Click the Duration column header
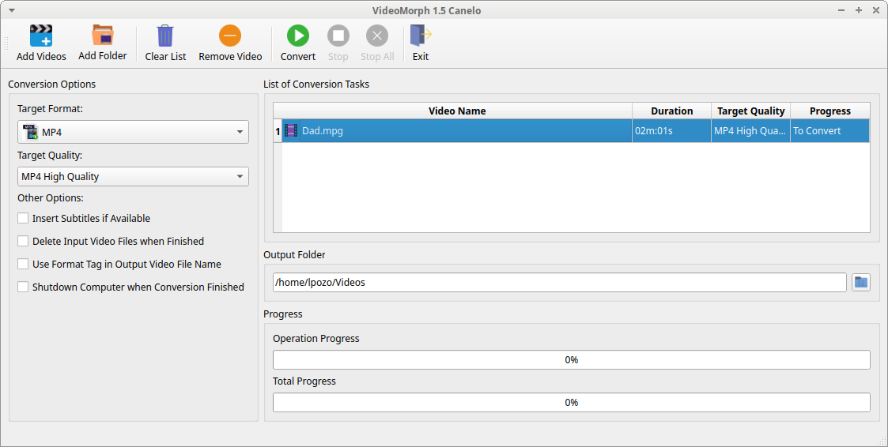This screenshot has width=888, height=447. pyautogui.click(x=671, y=111)
